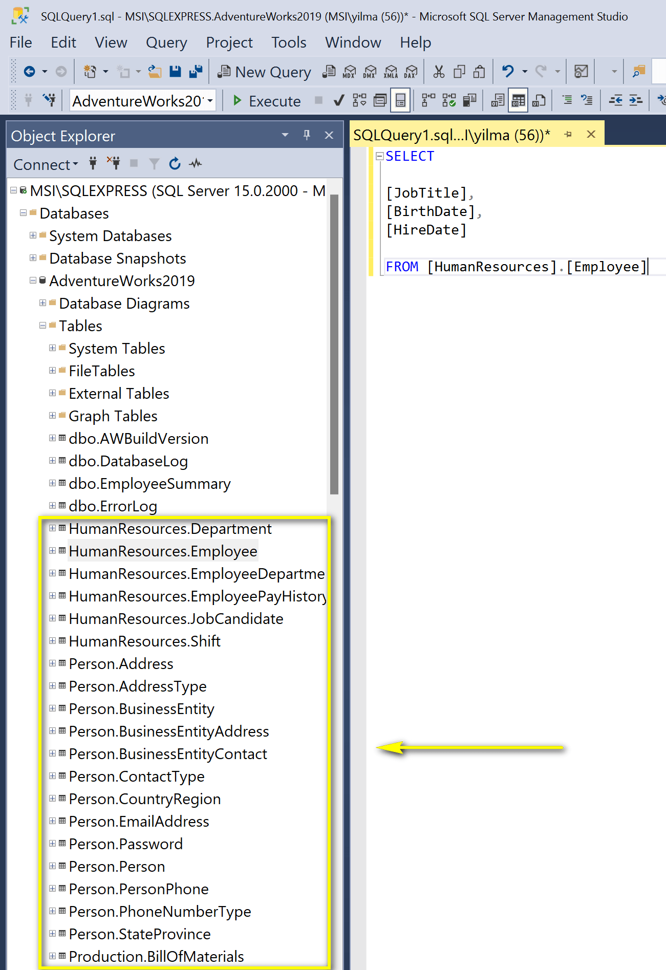Open the Undo history dropdown arrow
This screenshot has height=970, width=666.
525,72
